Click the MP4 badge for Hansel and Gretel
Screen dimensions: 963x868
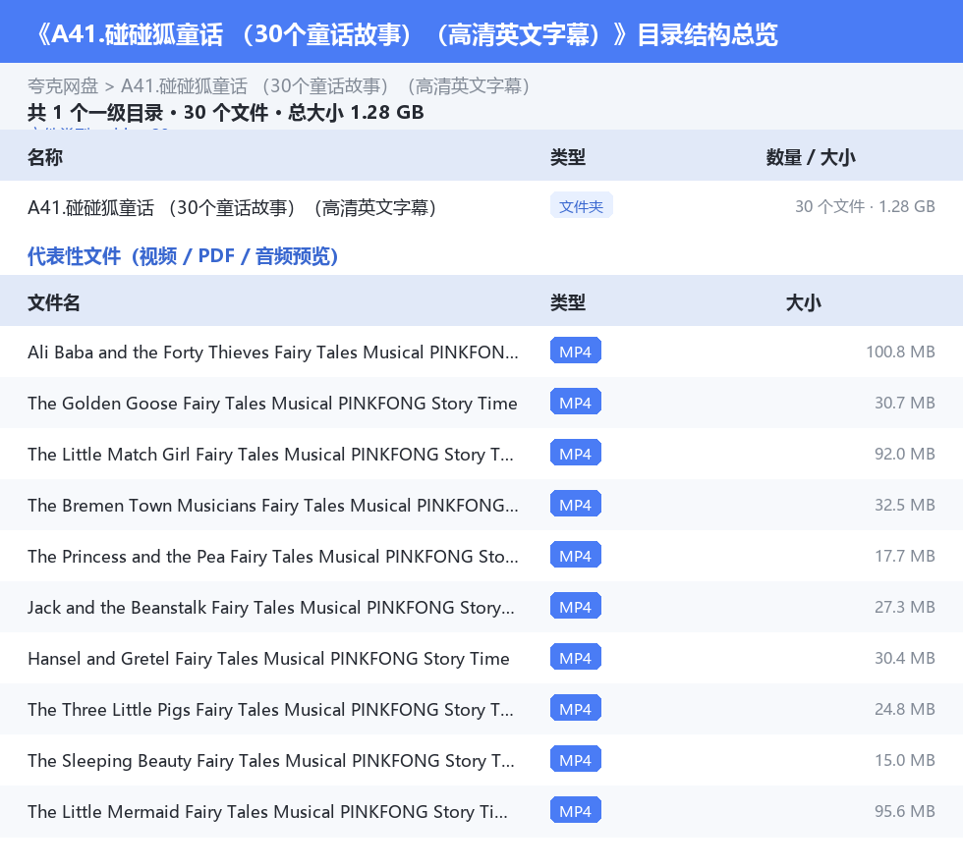(x=576, y=657)
